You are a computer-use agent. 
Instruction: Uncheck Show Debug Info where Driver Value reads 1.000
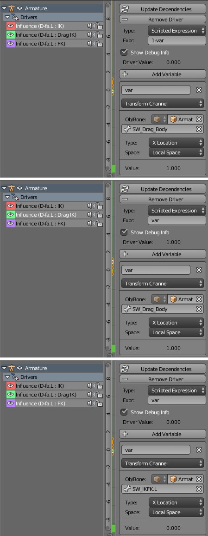point(124,232)
